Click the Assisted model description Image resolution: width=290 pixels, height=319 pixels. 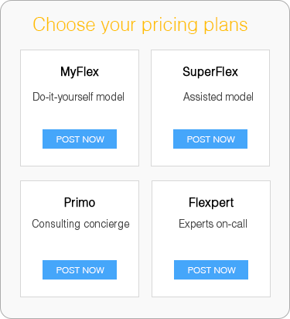pyautogui.click(x=218, y=97)
